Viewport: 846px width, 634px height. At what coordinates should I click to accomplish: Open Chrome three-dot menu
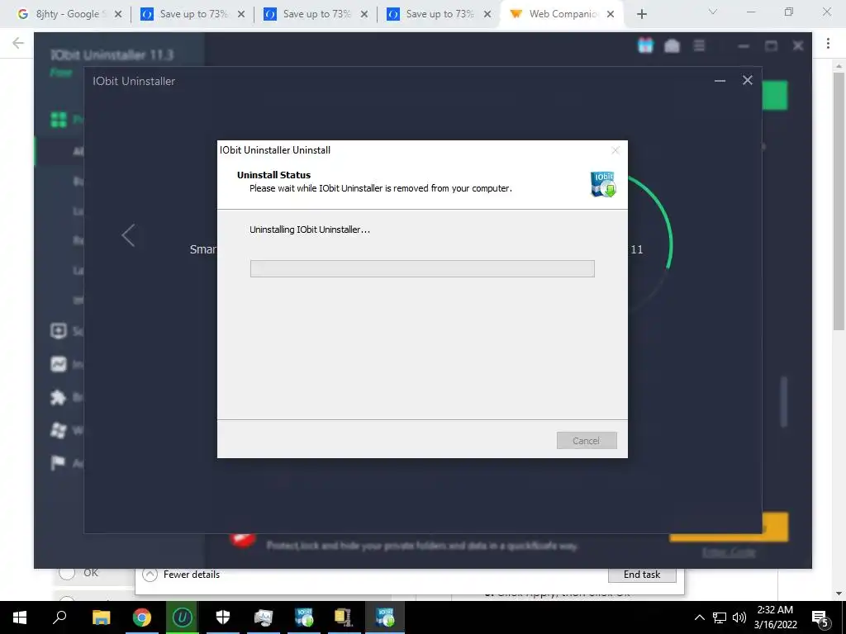click(x=828, y=44)
